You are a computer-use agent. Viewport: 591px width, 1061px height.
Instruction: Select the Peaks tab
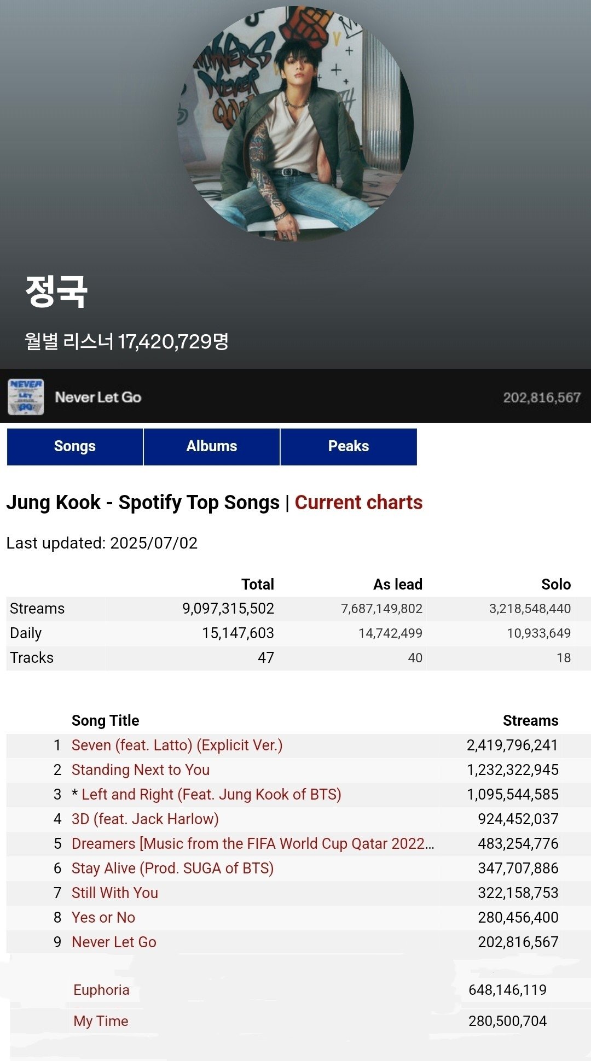coord(349,446)
